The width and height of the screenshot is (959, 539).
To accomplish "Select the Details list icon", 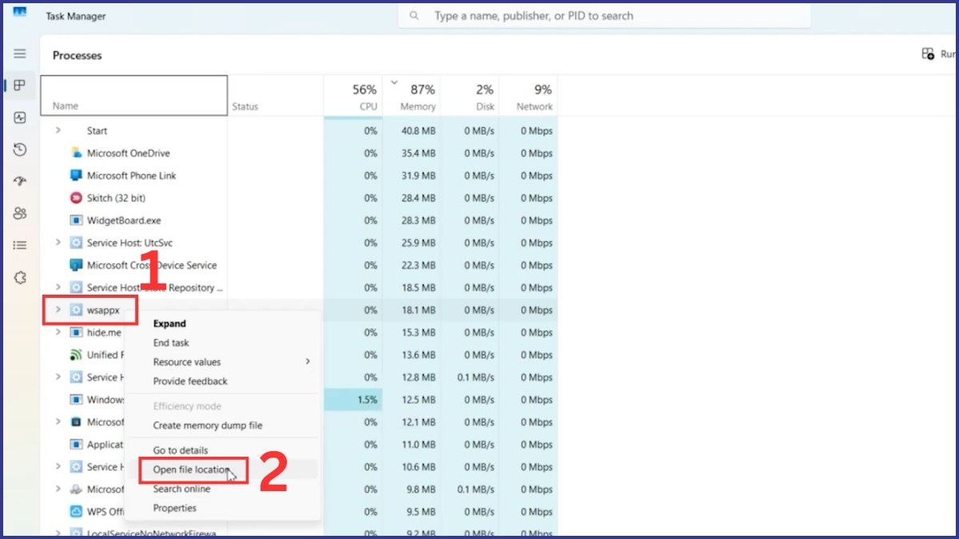I will click(x=20, y=245).
